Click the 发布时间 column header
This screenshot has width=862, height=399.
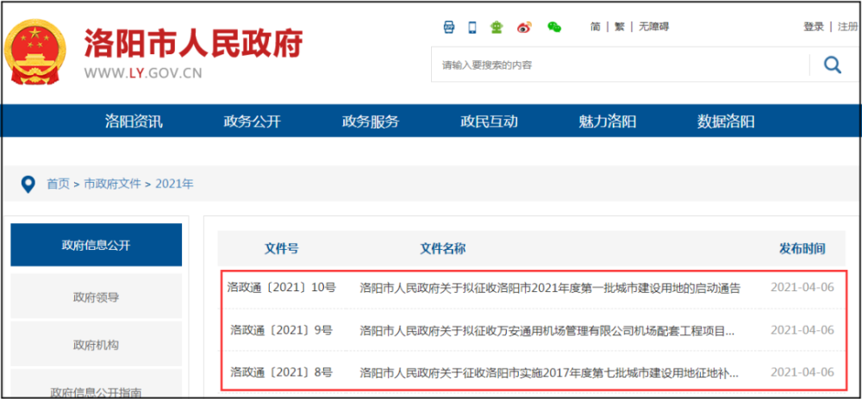802,248
